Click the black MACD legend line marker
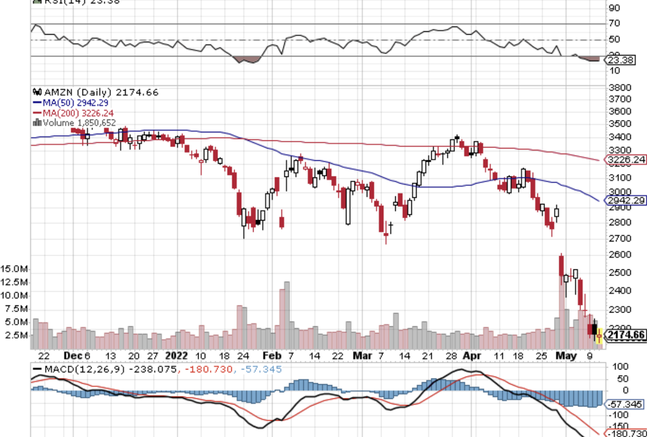This screenshot has height=437, width=649. click(36, 370)
